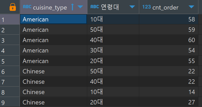Viewport: 202px width, 107px height.
Task: Click 50대 cell in row 2
Action: coord(113,30)
